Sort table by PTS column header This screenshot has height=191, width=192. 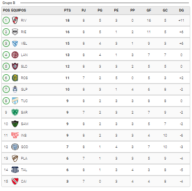pos(68,10)
